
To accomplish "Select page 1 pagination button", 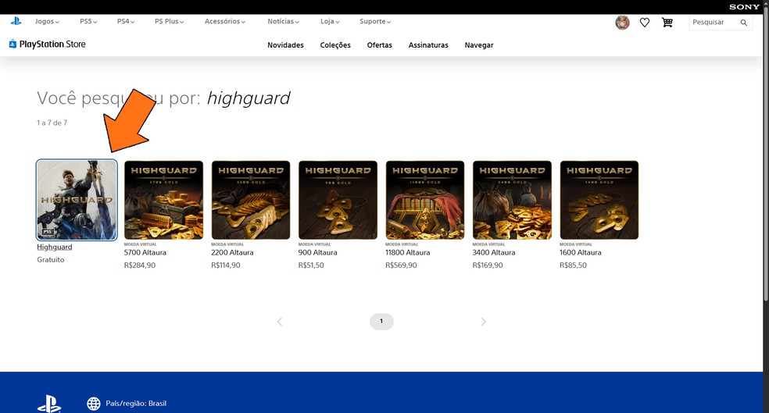I will (x=381, y=322).
